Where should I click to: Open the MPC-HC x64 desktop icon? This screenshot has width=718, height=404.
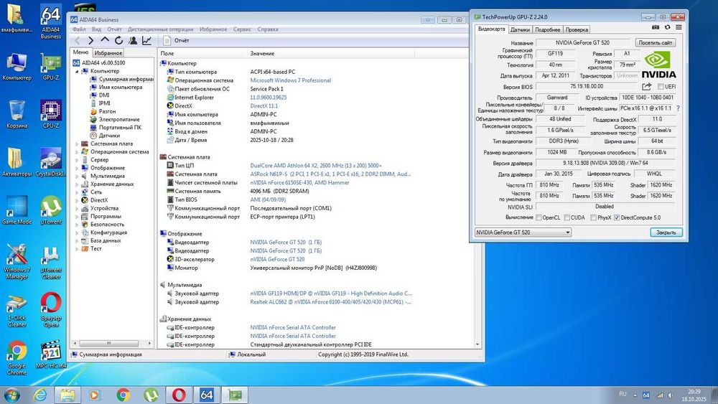click(x=51, y=354)
